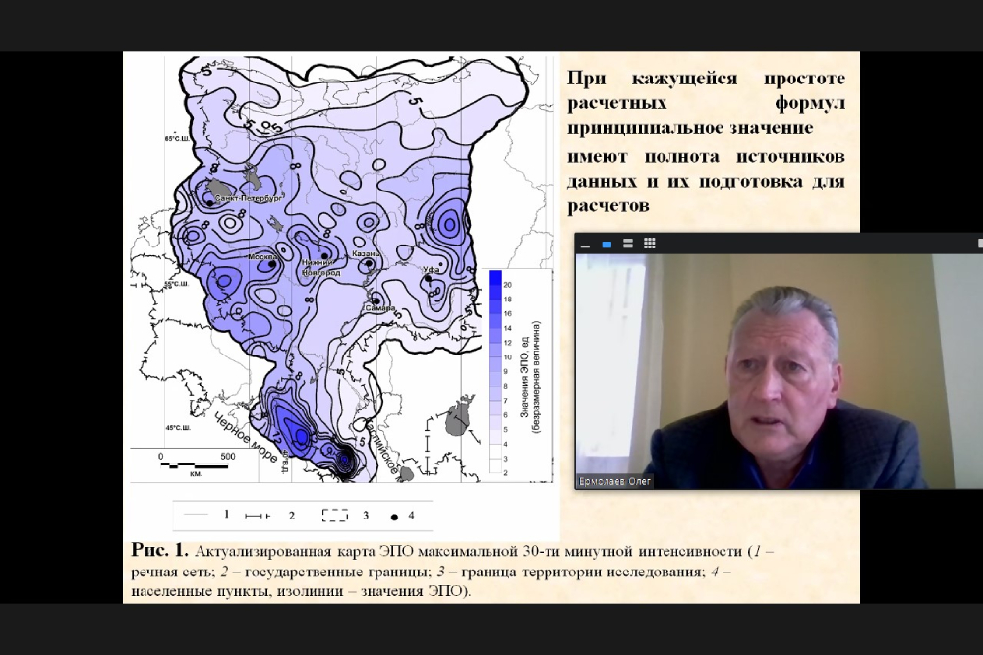
Task: Click the black dot legend symbol 4
Action: 395,515
